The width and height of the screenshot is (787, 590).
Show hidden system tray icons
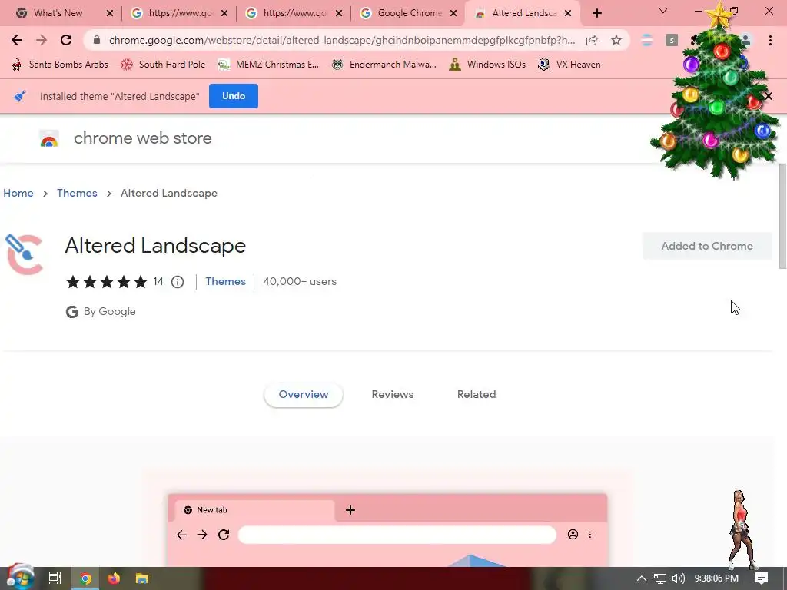642,578
